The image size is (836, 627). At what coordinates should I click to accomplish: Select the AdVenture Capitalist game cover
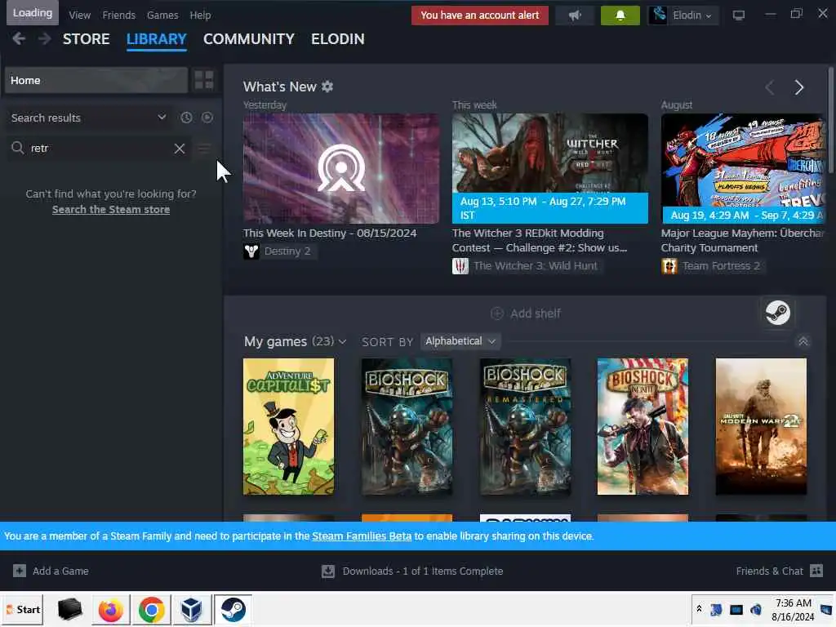click(288, 426)
